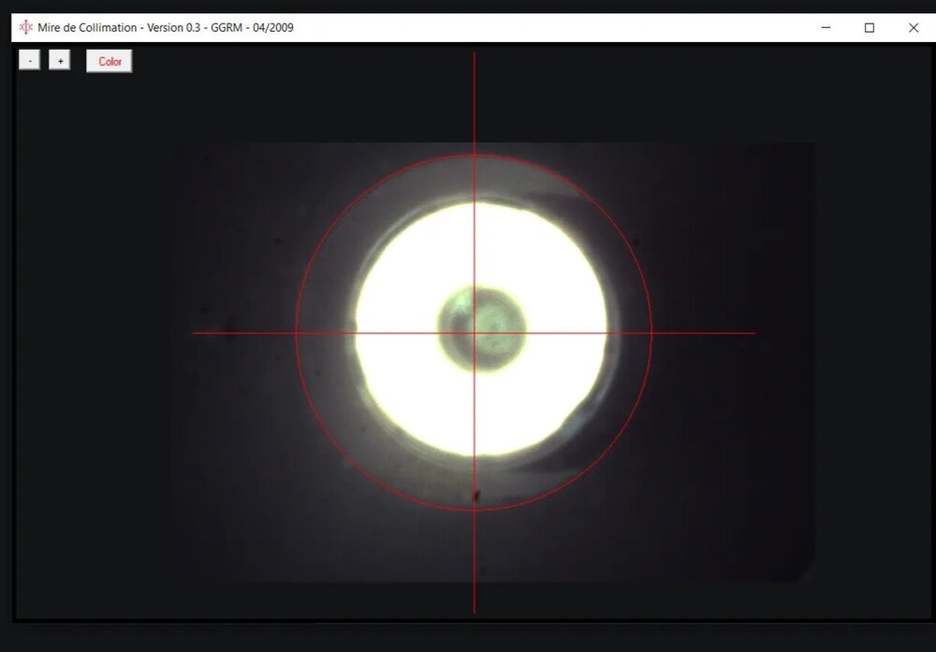Click the minus button to shrink the reticle
The image size is (936, 652).
(29, 61)
